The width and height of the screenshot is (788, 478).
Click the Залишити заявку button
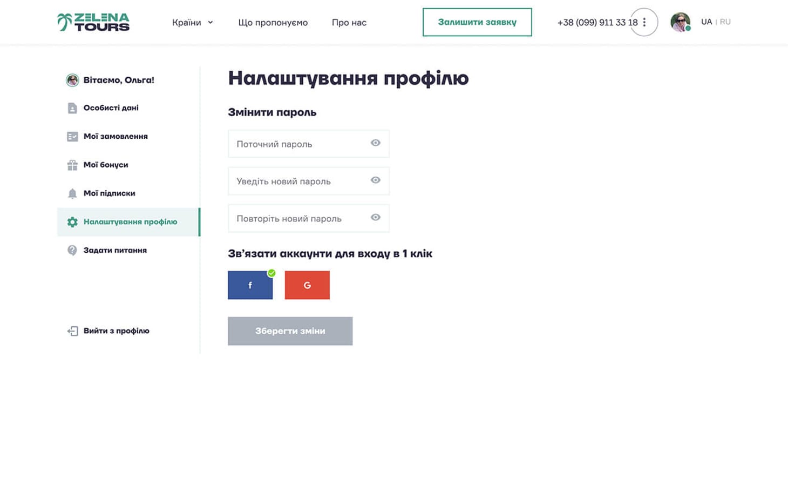(477, 22)
